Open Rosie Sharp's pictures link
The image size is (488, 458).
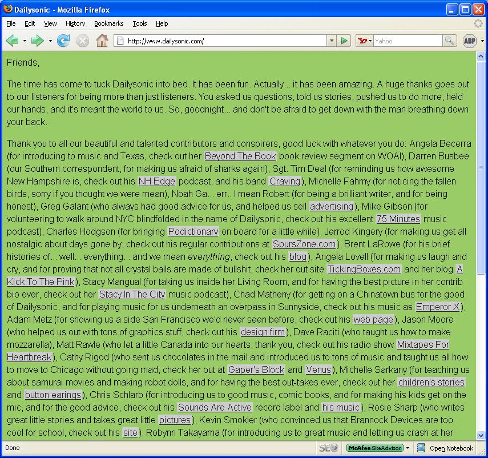coord(175,420)
